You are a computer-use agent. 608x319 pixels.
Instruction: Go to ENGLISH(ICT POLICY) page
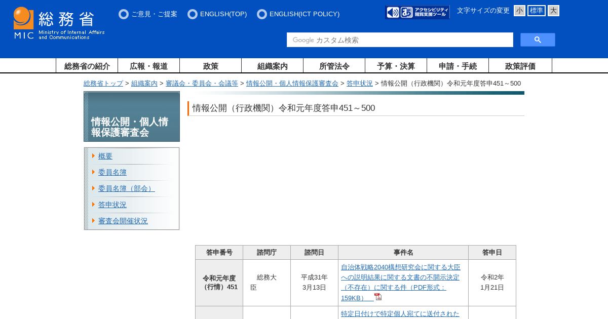tap(305, 14)
